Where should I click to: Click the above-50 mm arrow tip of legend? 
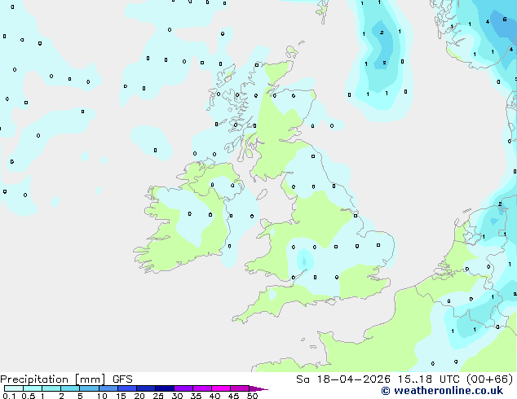258,388
